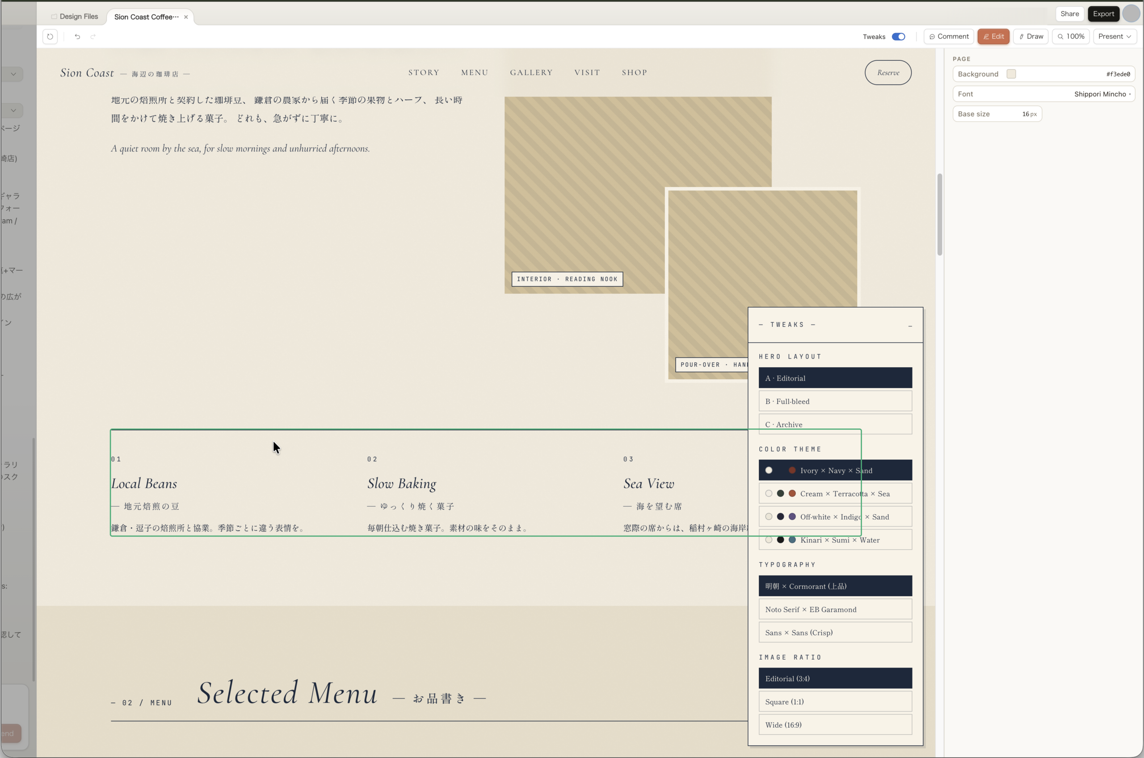
Task: Select Cream × Terracotta × Sea theme
Action: (835, 494)
